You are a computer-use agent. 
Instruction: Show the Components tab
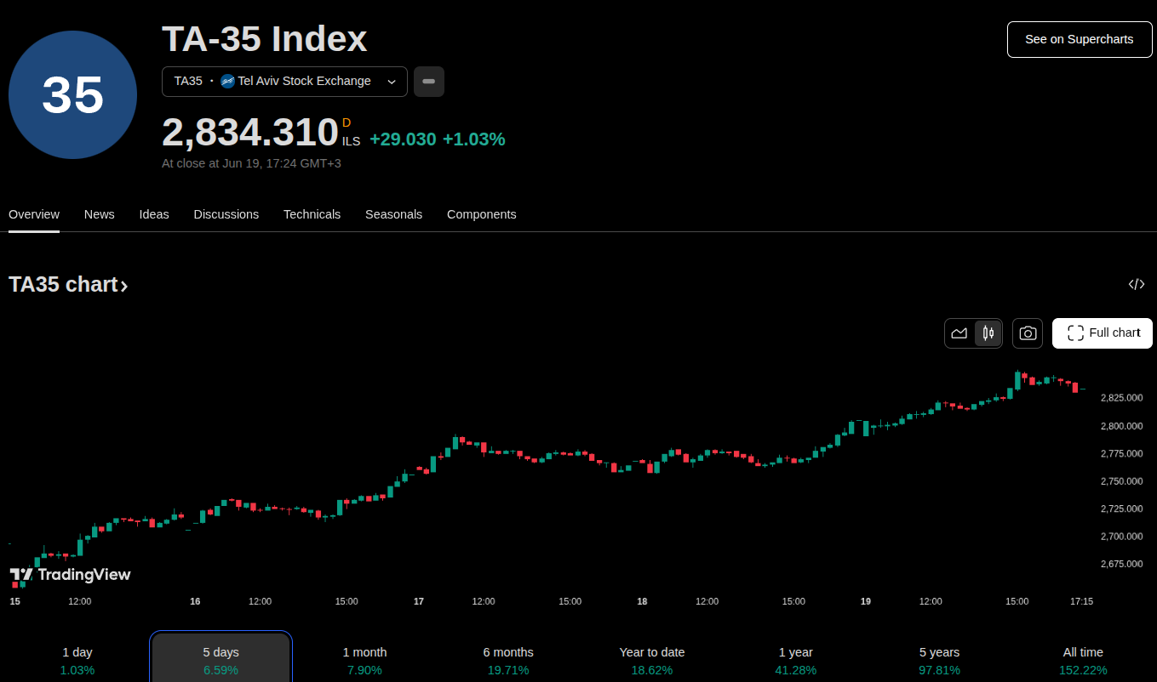tap(482, 214)
